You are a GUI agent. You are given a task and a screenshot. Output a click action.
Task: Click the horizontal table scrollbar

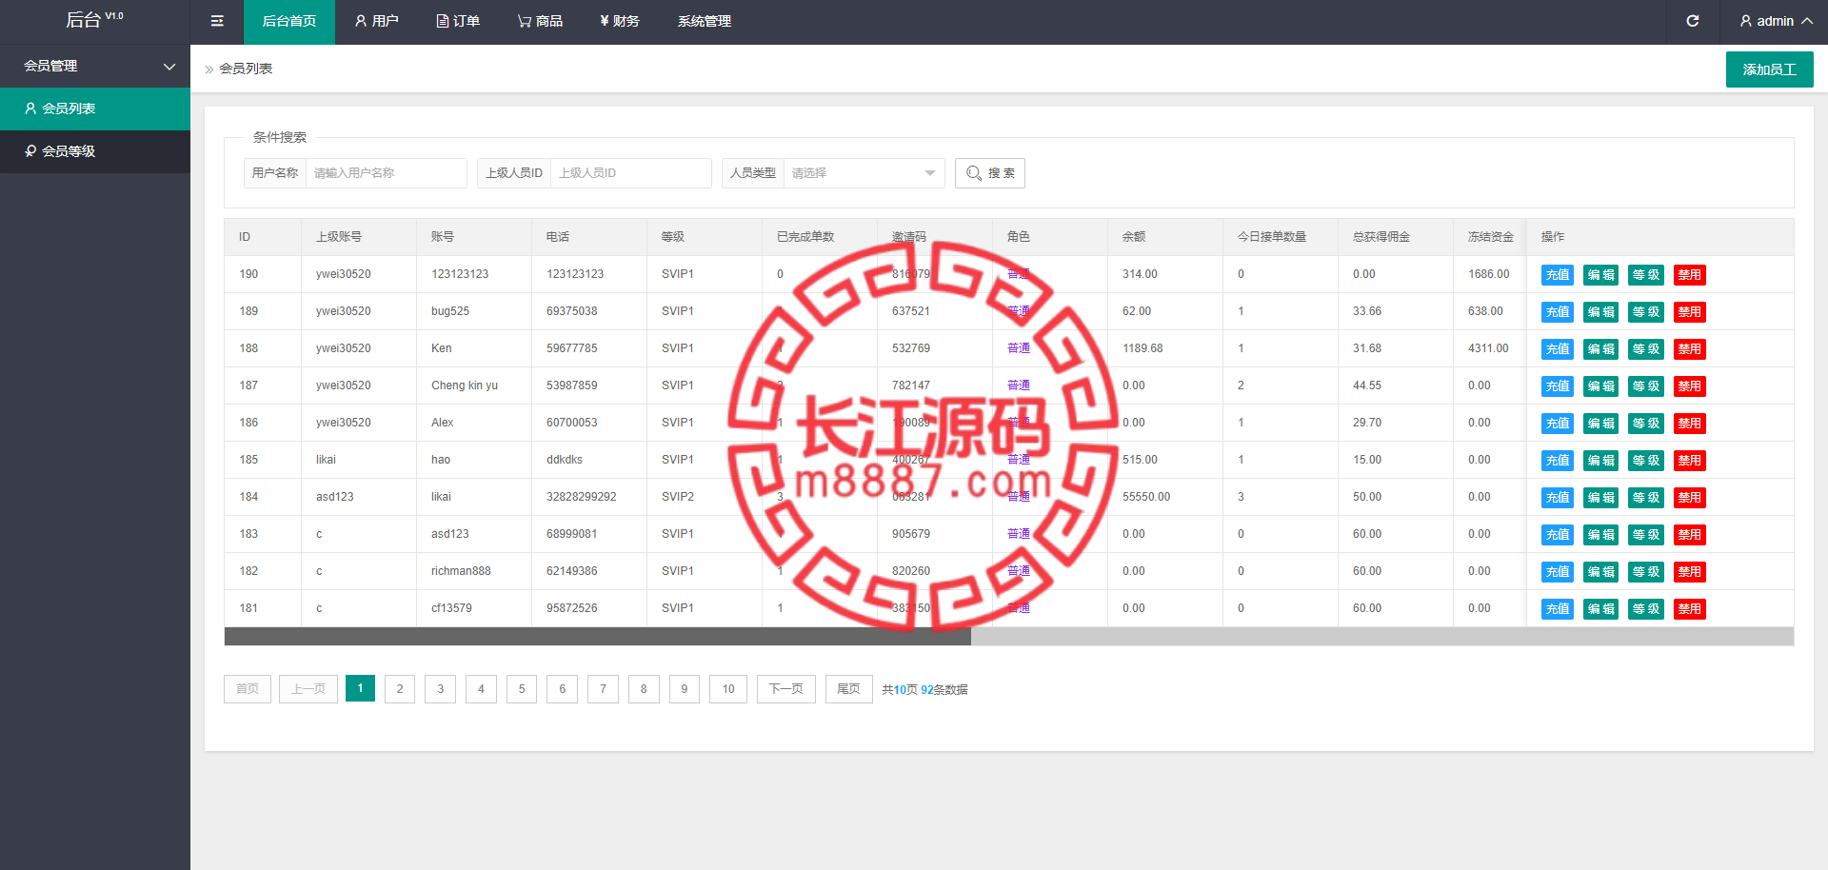click(597, 636)
